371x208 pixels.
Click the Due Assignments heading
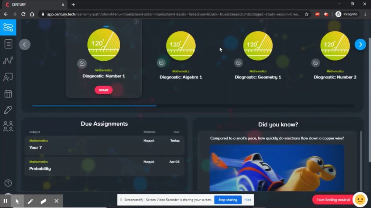pos(104,124)
